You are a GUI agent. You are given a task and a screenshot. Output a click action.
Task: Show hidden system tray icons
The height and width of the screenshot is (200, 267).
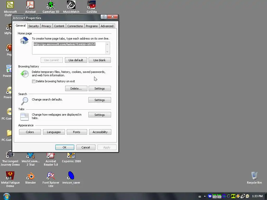coord(205,196)
